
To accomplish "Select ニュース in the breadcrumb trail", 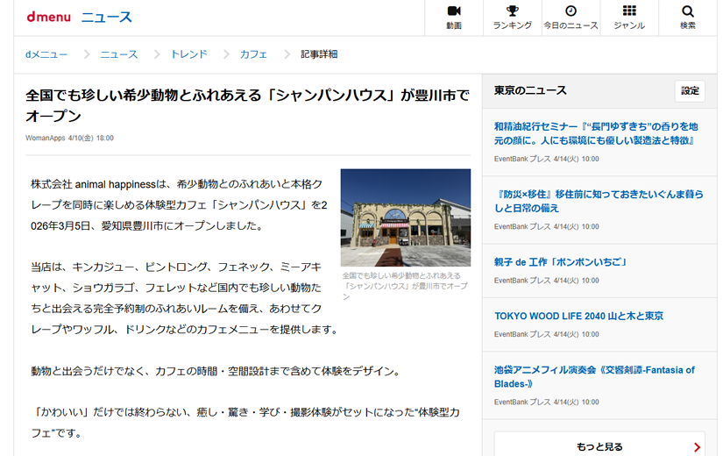I will [118, 54].
